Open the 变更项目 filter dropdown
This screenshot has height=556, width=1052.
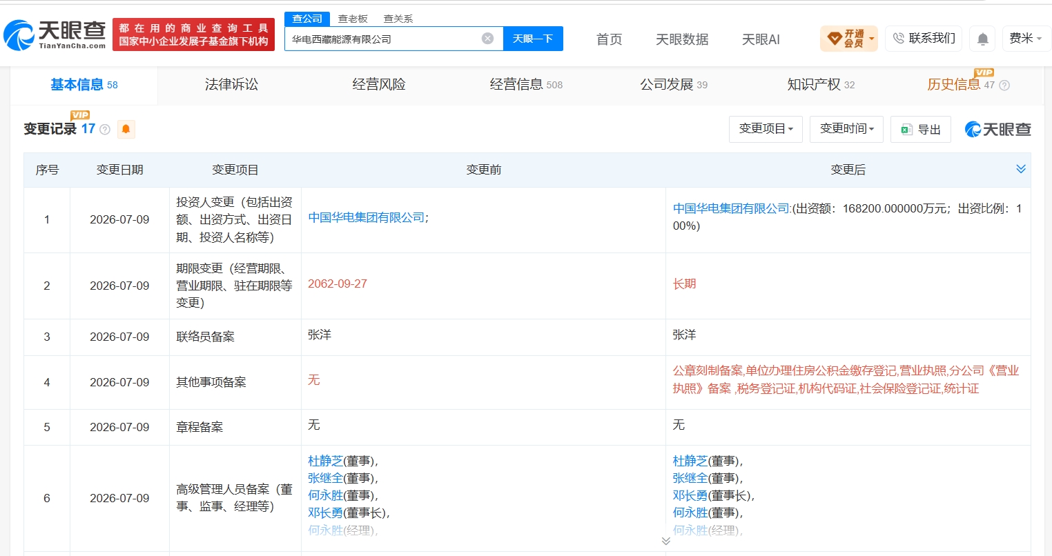(766, 129)
